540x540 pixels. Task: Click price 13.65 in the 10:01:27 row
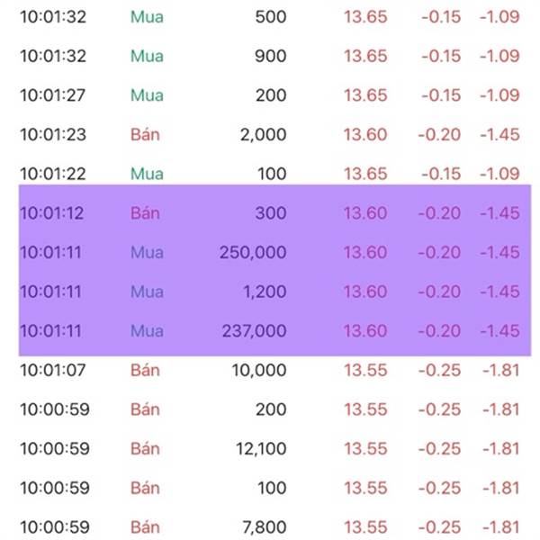pos(365,95)
